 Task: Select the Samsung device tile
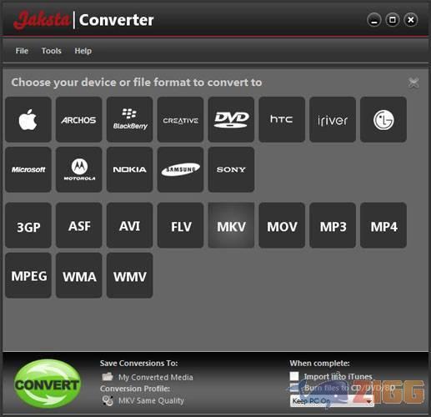click(180, 169)
